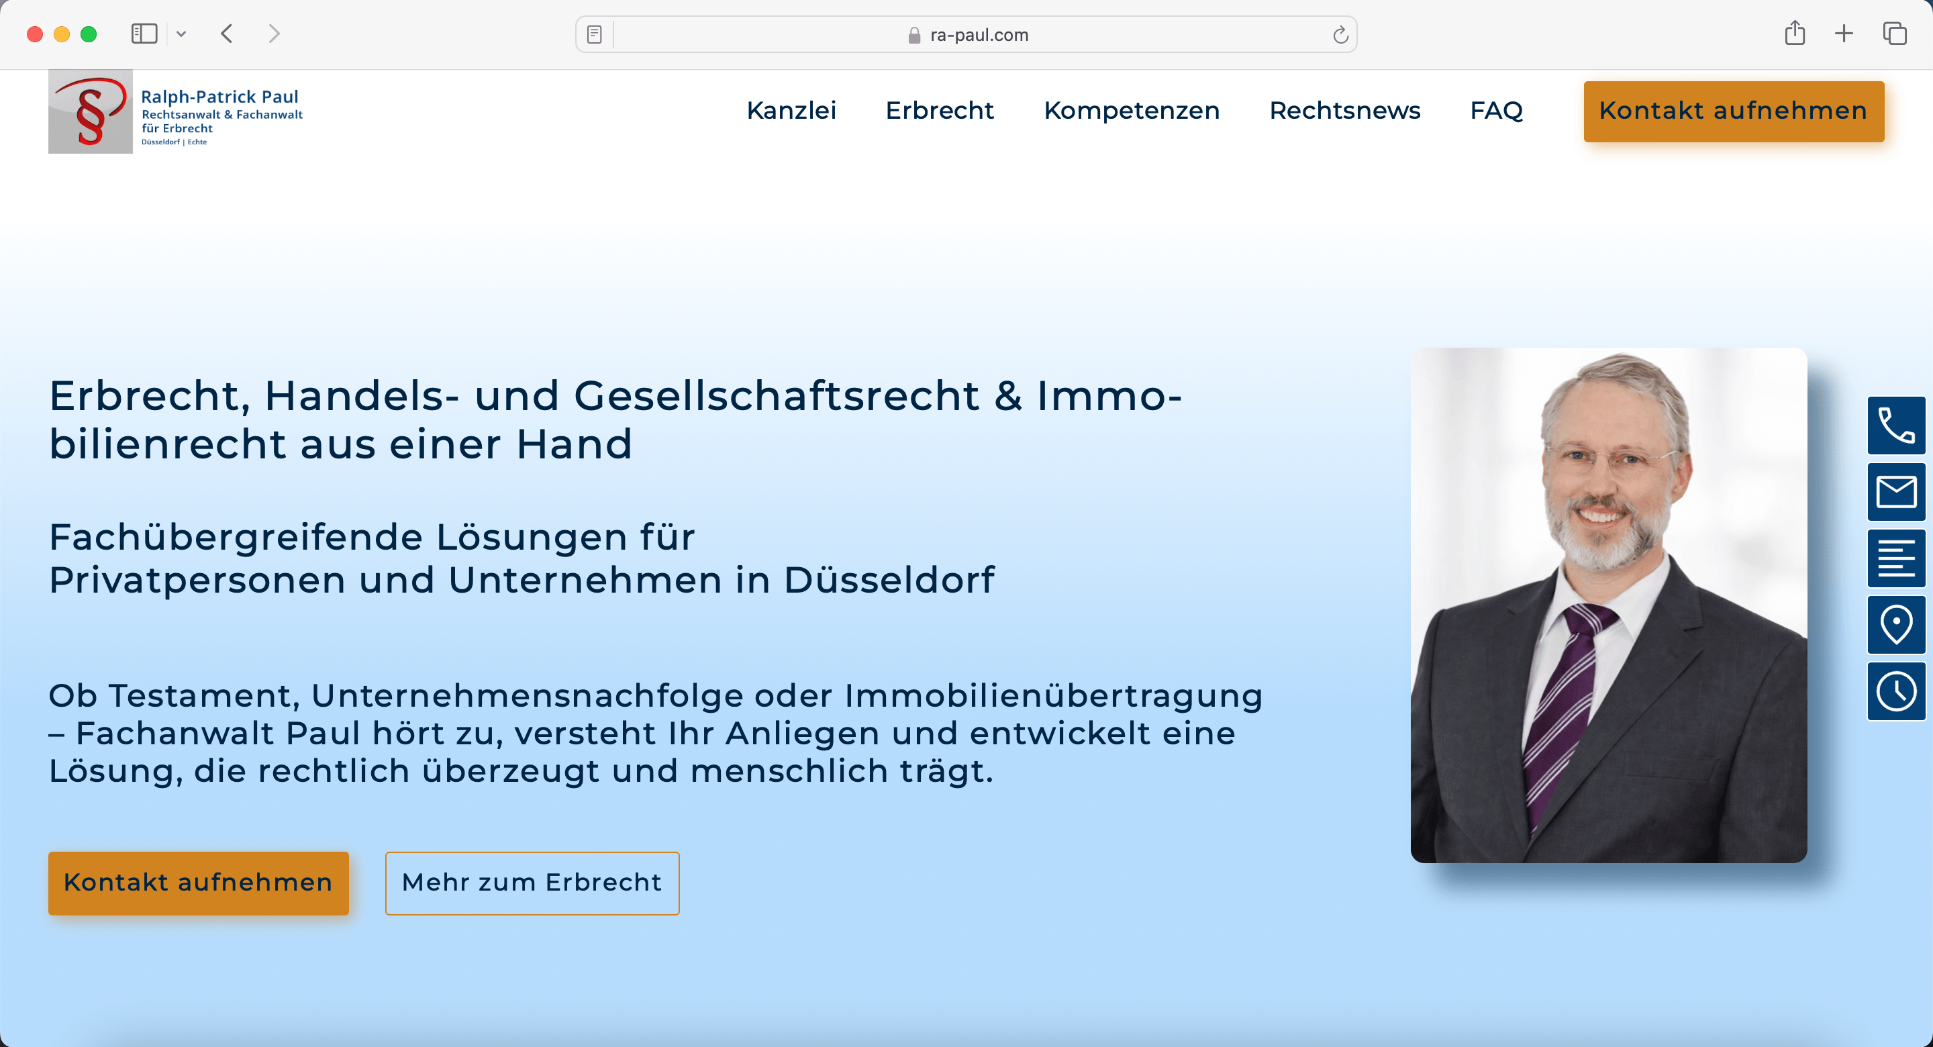
Task: Show opening hours via clock icon
Action: click(1896, 691)
